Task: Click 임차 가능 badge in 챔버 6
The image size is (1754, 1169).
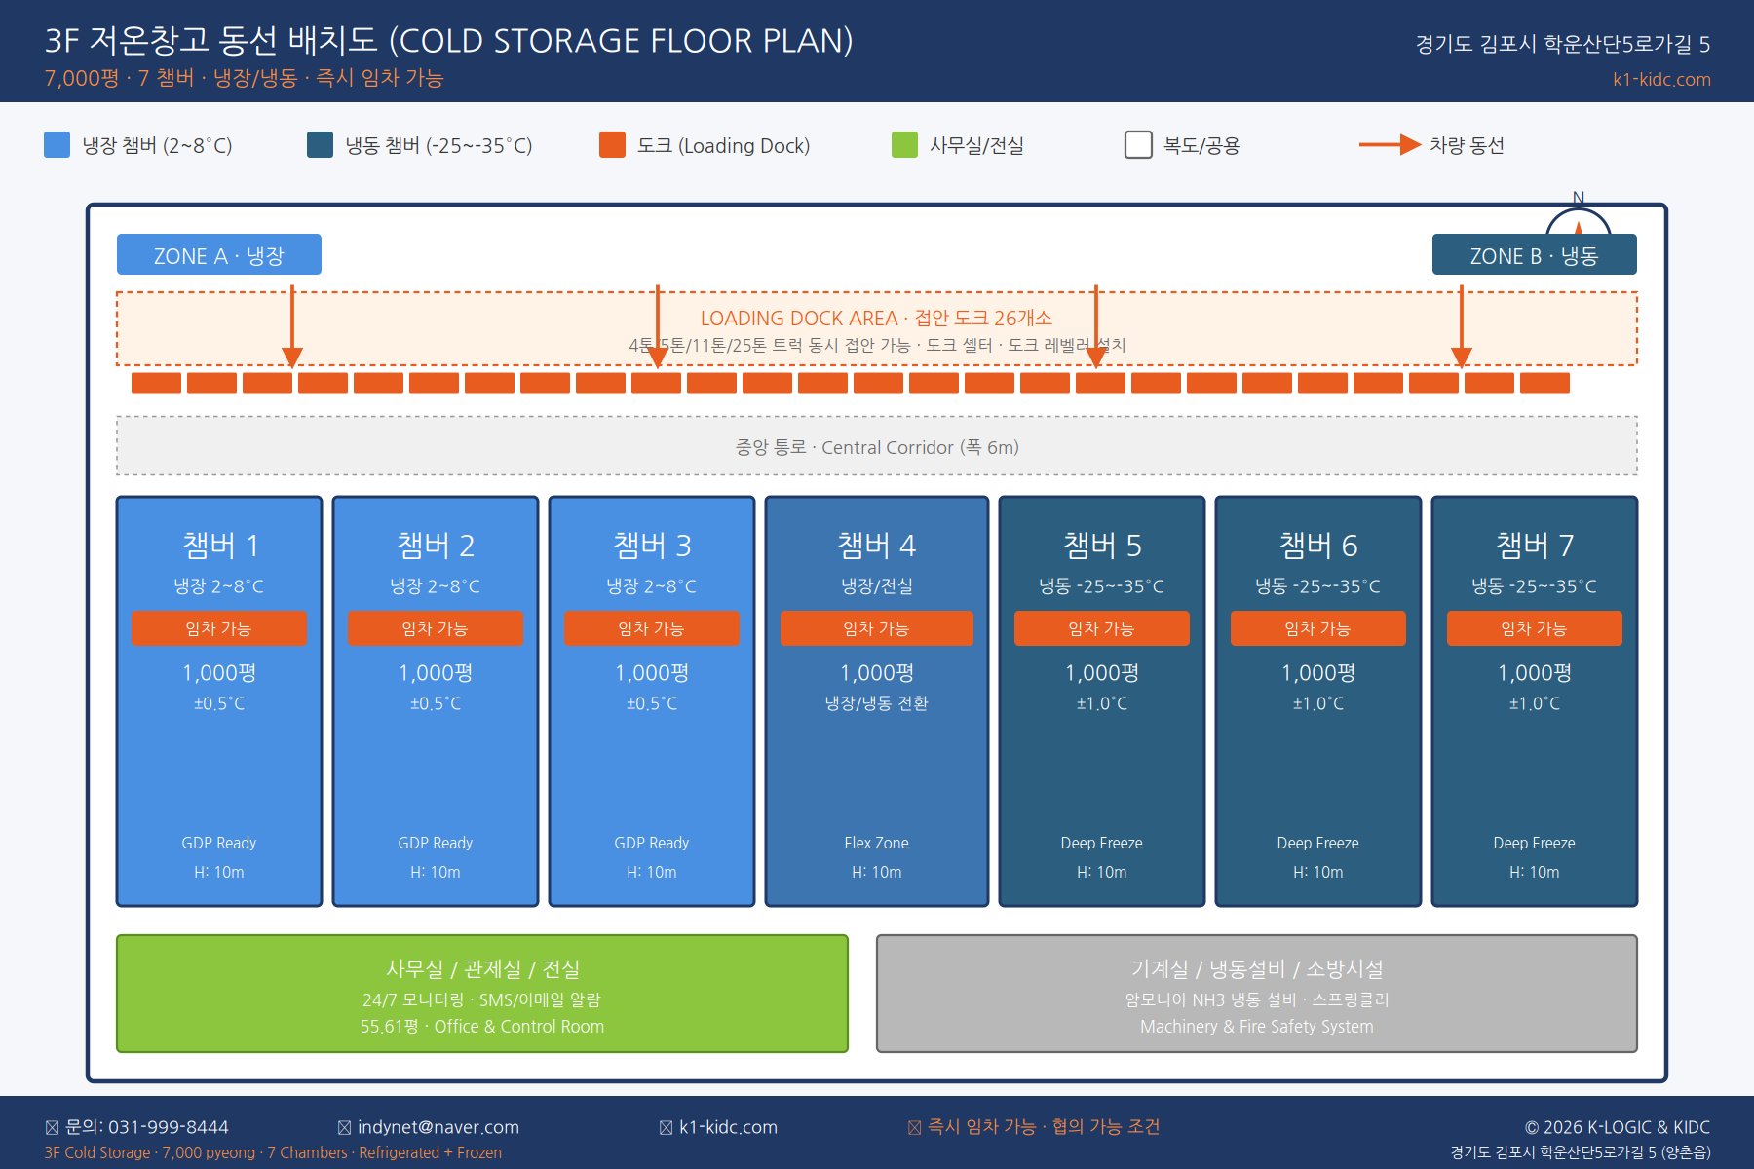Action: pos(1318,628)
